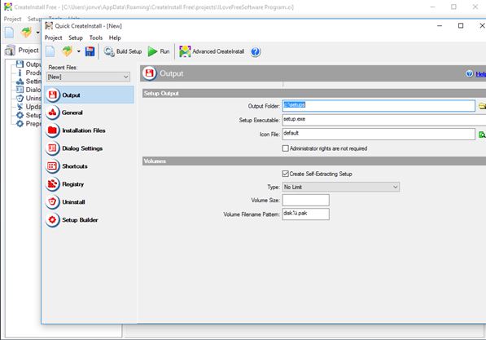Click the Setup Builder gear sidebar icon
Image resolution: width=486 pixels, height=340 pixels.
click(53, 220)
